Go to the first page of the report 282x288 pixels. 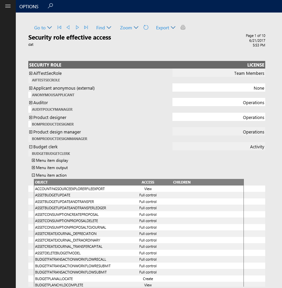pyautogui.click(x=59, y=28)
